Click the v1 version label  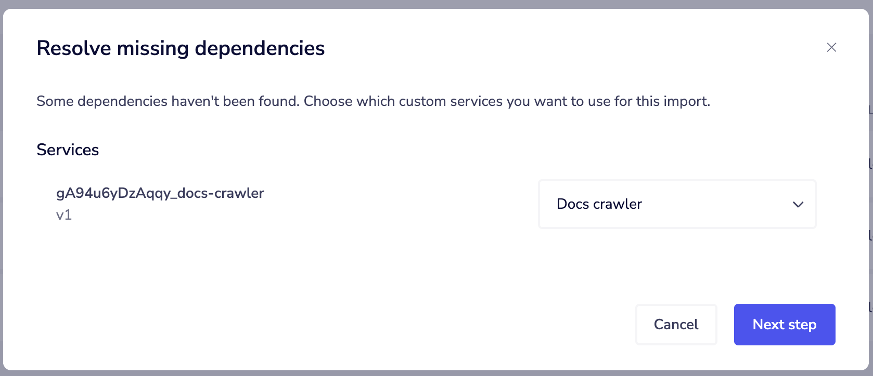point(65,214)
